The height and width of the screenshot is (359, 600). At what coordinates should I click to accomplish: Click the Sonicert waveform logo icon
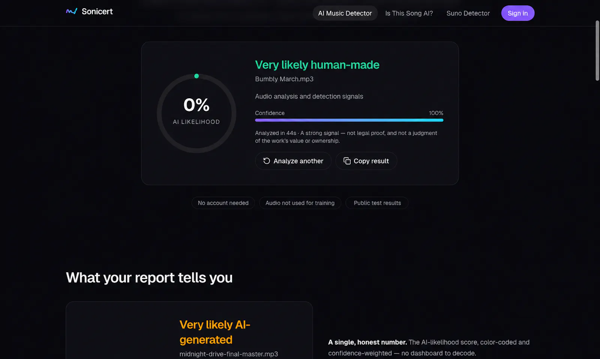pyautogui.click(x=72, y=11)
